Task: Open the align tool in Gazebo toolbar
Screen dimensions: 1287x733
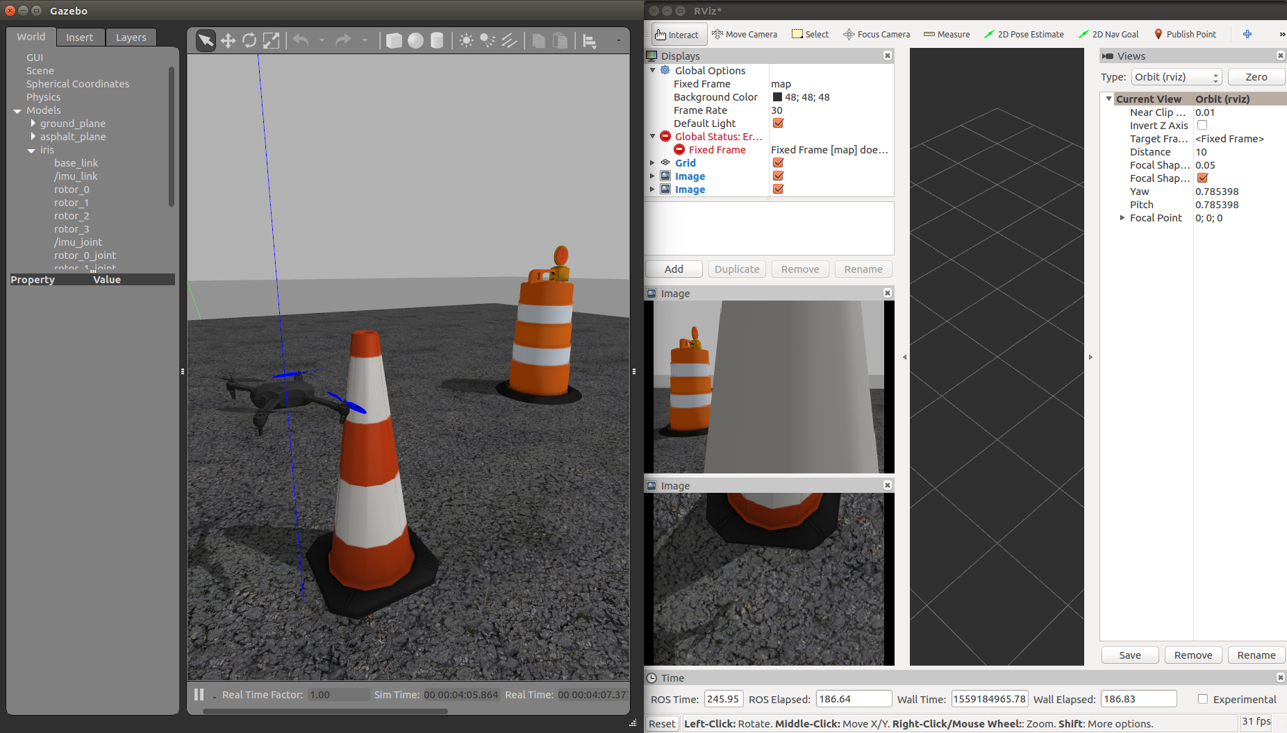Action: click(x=590, y=41)
